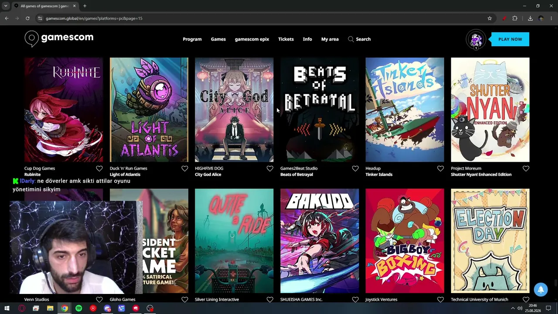Click the Joystick Ventures publisher name
558x314 pixels.
click(x=381, y=300)
